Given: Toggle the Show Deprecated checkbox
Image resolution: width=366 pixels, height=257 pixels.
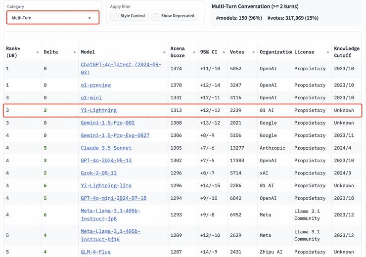Looking at the screenshot, I should tap(157, 16).
